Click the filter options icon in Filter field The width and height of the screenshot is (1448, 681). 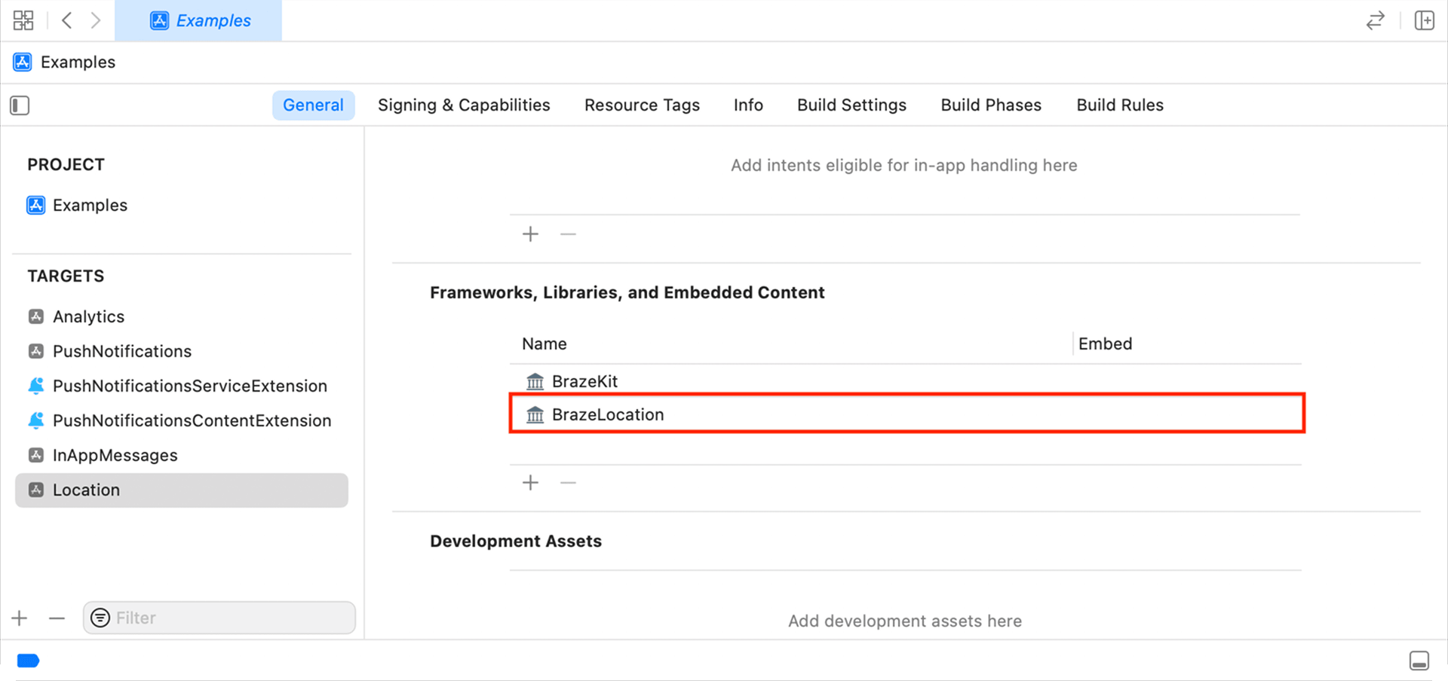click(x=100, y=618)
